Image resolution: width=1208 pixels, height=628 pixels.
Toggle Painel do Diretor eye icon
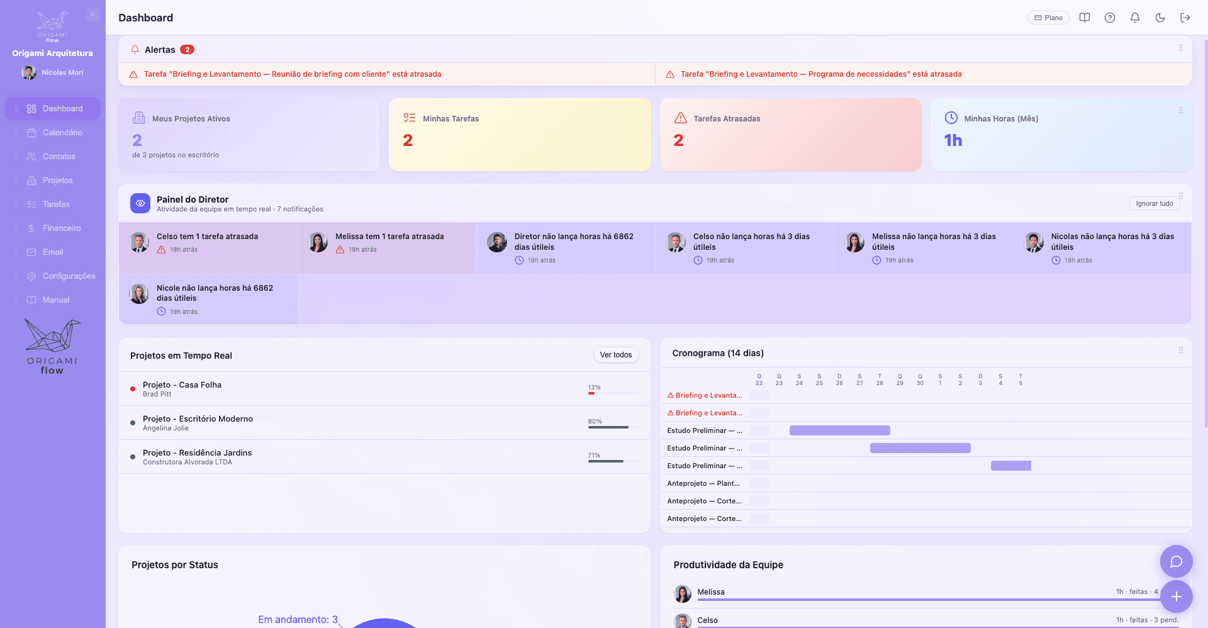[140, 203]
